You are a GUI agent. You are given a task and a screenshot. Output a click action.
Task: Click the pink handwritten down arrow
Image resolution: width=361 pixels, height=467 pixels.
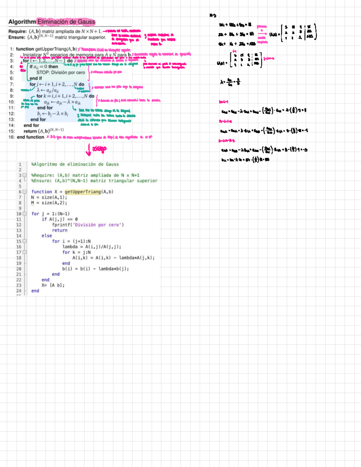88,150
